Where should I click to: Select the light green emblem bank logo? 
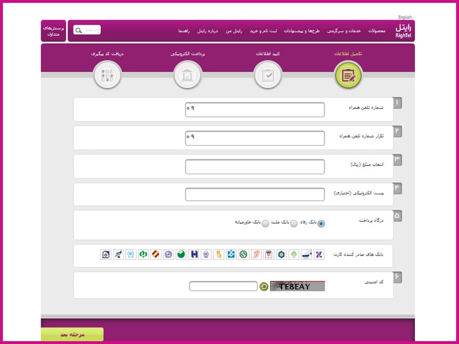tap(294, 254)
